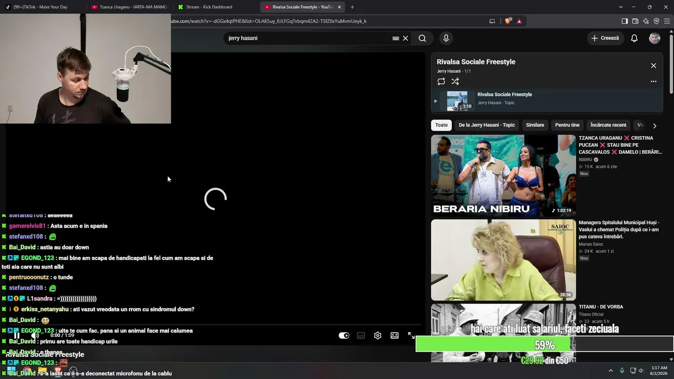This screenshot has height=379, width=674.
Task: Open the tab search dropdown arrow
Action: point(621,7)
